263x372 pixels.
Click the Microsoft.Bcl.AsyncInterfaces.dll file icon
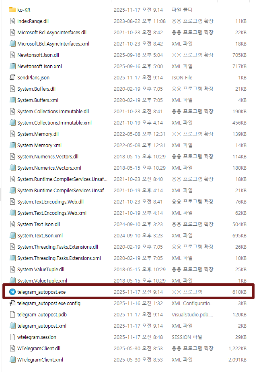[12, 32]
